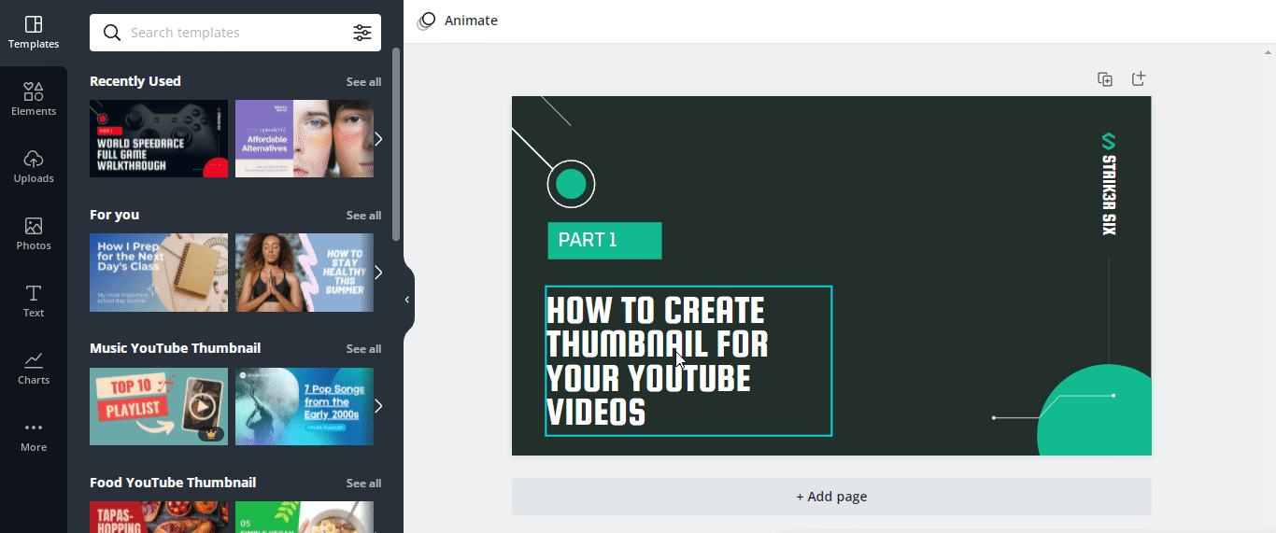Image resolution: width=1276 pixels, height=533 pixels.
Task: Expand the Recently Used row with arrow
Action: click(378, 139)
